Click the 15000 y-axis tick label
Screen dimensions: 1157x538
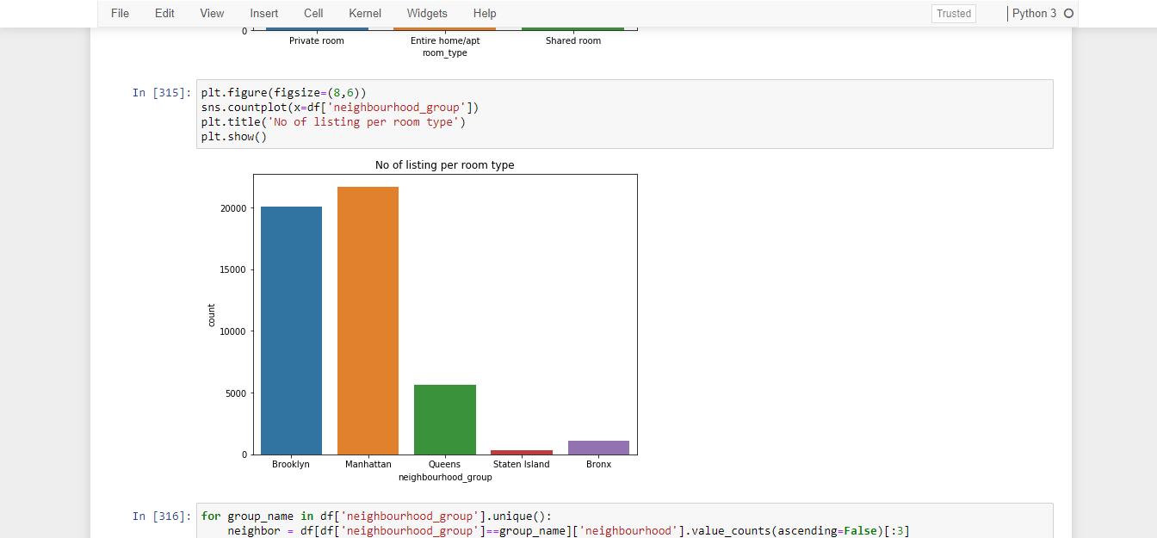click(x=234, y=269)
